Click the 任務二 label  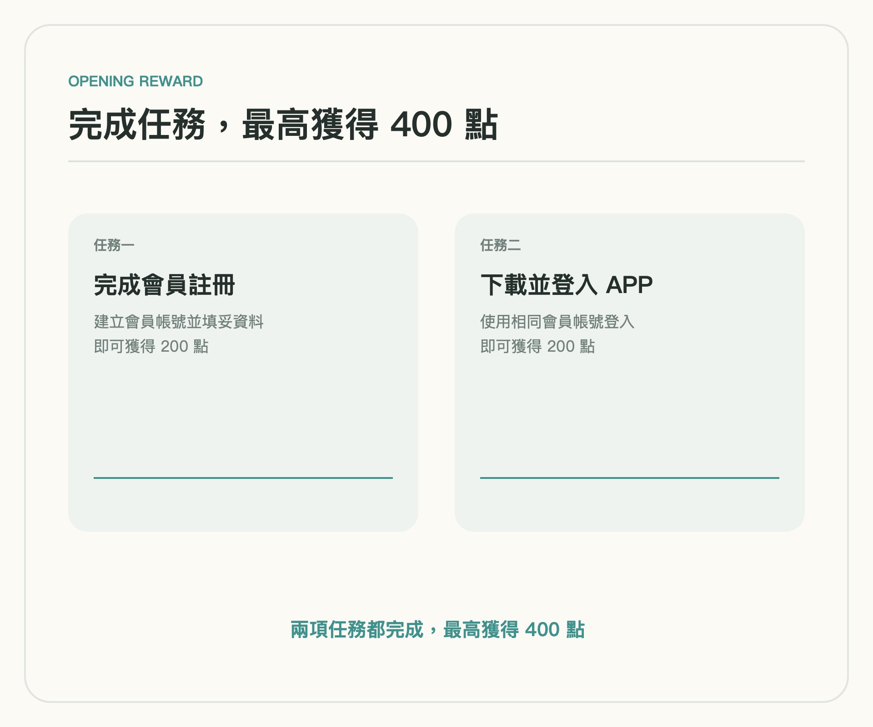(x=501, y=245)
